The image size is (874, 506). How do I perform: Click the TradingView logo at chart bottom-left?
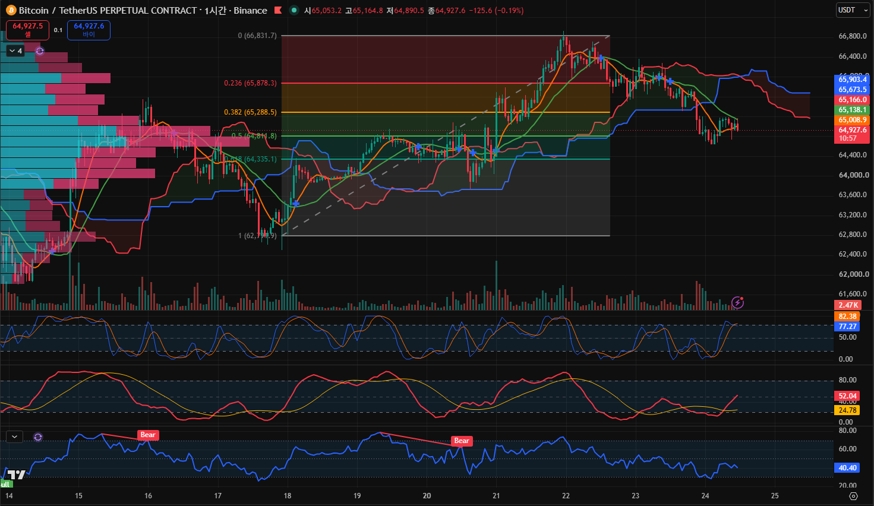pyautogui.click(x=16, y=475)
